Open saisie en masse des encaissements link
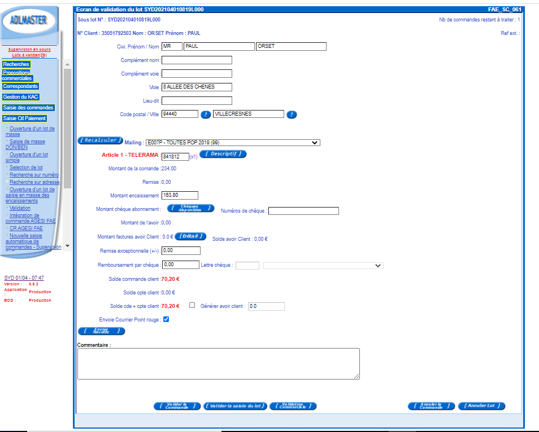 click(x=30, y=195)
